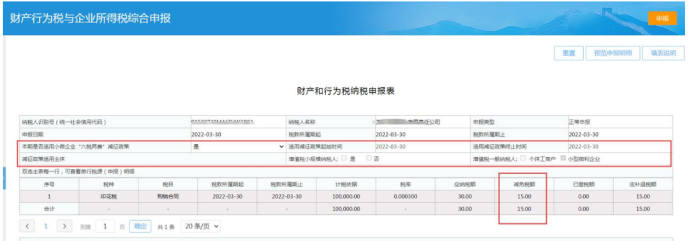The width and height of the screenshot is (689, 241).
Task: Go to the next page of results
Action: point(64,226)
